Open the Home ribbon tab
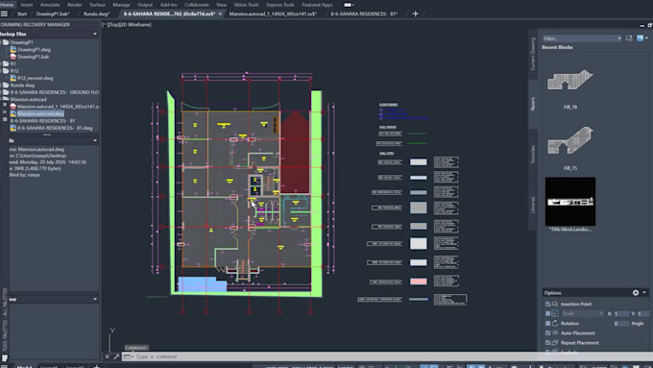 pyautogui.click(x=7, y=5)
